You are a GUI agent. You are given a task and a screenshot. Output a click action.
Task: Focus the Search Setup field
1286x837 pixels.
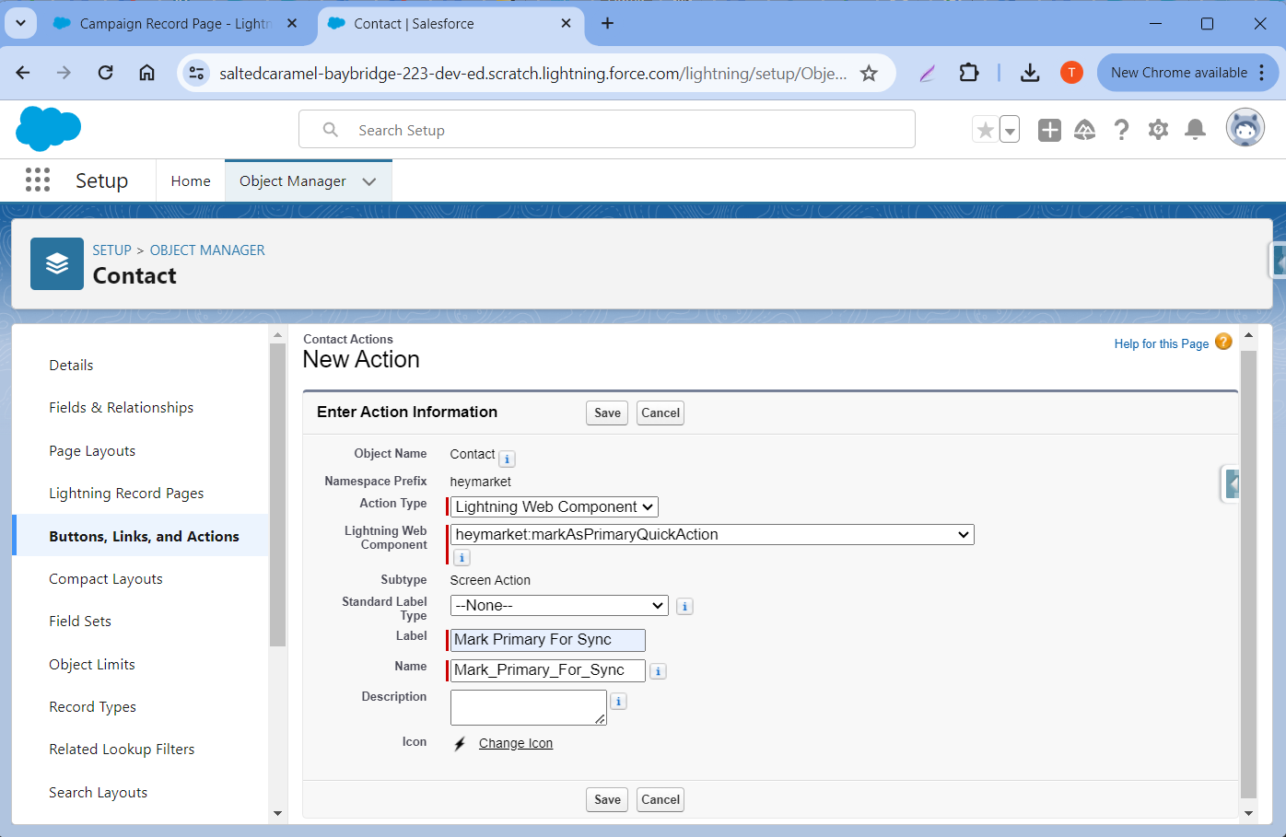(x=607, y=130)
